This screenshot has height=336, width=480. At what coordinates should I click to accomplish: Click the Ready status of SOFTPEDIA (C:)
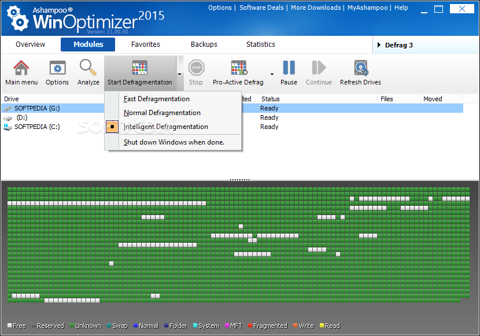[269, 127]
